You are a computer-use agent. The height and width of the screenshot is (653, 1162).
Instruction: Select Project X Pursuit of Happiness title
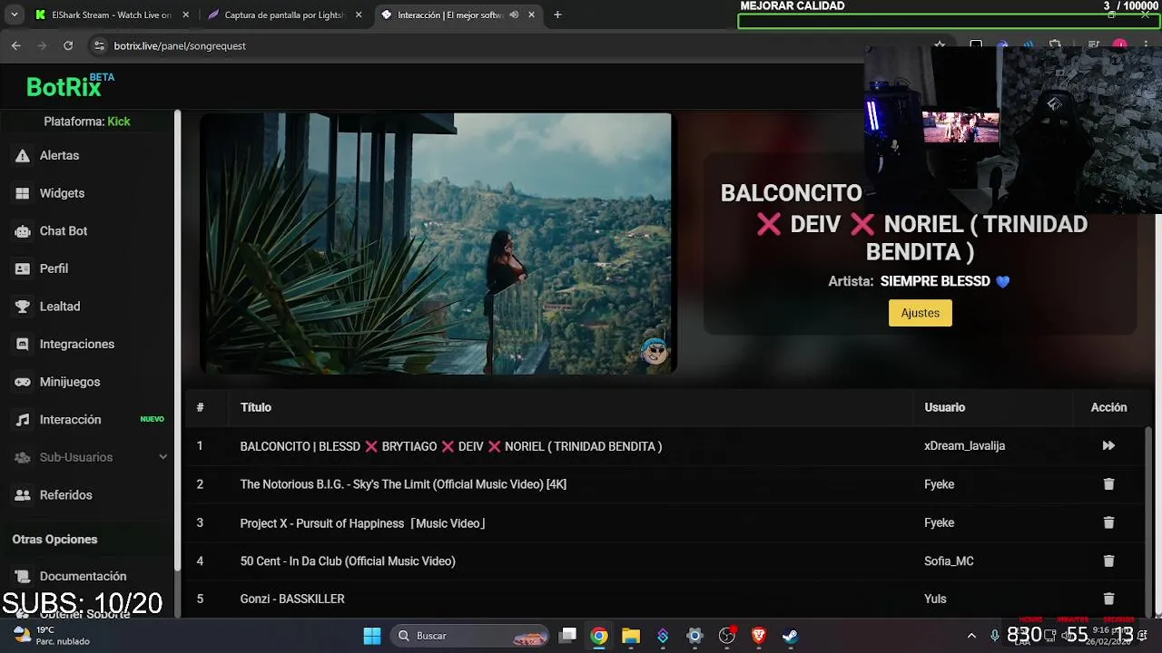tap(363, 522)
